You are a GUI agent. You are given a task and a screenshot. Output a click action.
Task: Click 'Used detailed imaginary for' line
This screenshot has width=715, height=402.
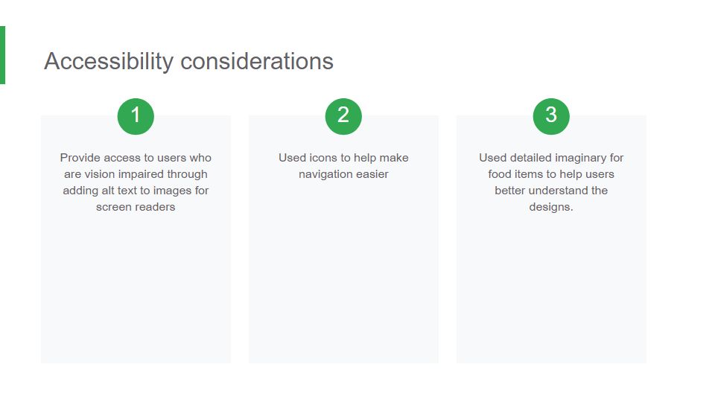pyautogui.click(x=551, y=158)
